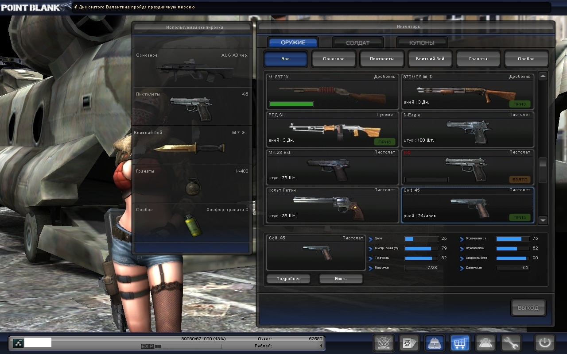Image resolution: width=567 pixels, height=354 pixels.
Task: Select the Основное weapon filter
Action: (334, 59)
